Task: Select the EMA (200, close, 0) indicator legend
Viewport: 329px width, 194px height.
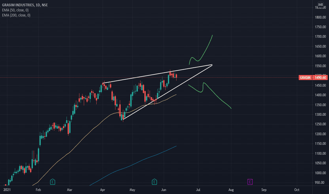Action: tap(16, 15)
